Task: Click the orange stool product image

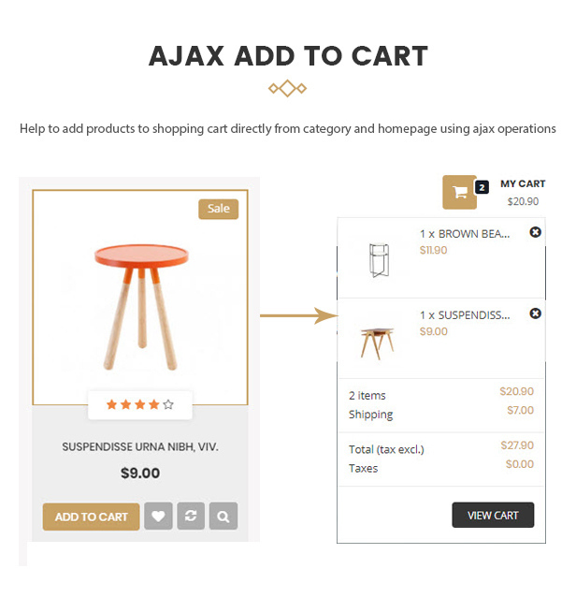Action: (x=140, y=299)
